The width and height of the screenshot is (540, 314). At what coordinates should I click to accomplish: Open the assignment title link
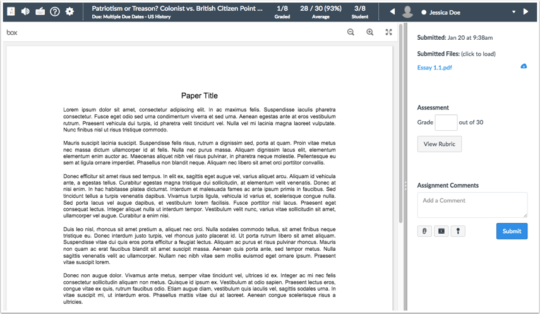177,8
